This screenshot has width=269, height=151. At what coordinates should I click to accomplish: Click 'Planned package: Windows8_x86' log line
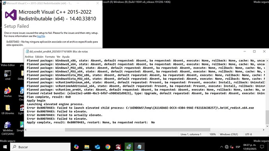click(146, 61)
